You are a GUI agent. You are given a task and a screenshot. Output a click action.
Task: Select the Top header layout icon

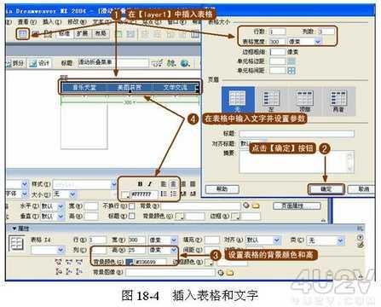(304, 101)
